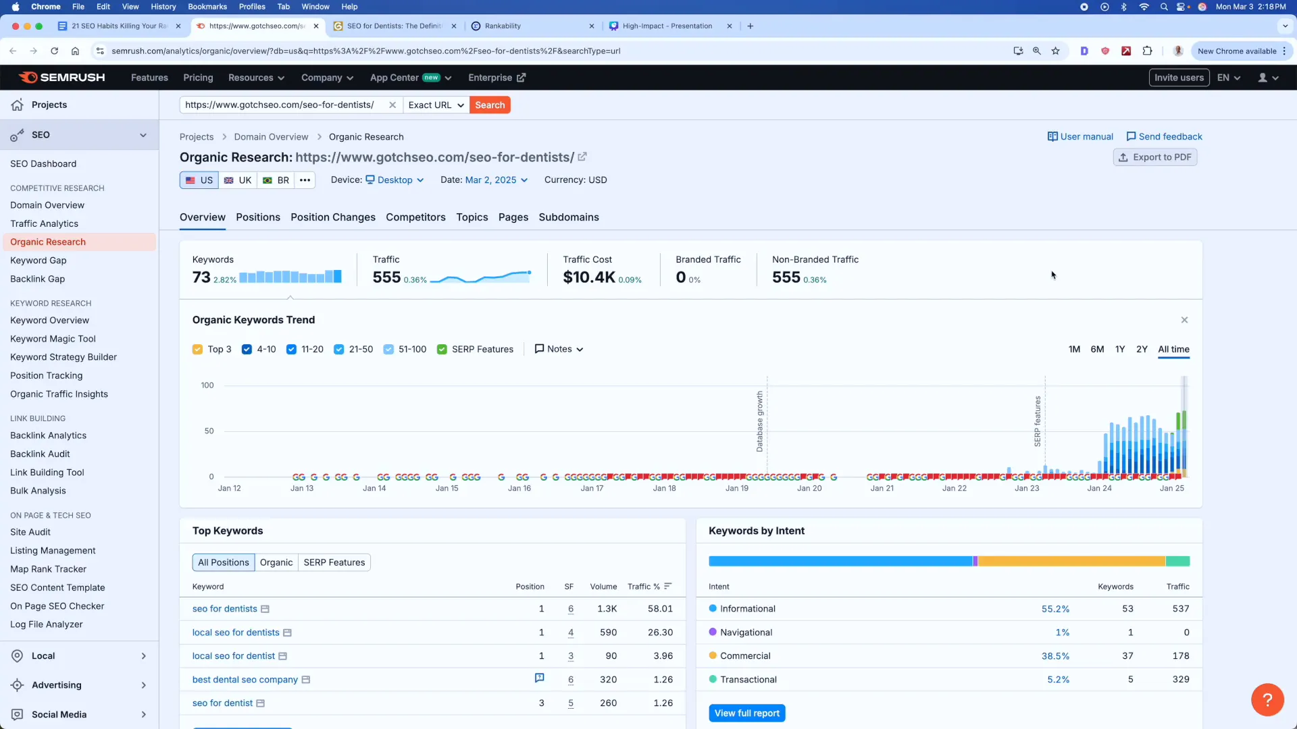The image size is (1297, 729).
Task: Click blue Informational segment of intent bar
Action: point(840,562)
